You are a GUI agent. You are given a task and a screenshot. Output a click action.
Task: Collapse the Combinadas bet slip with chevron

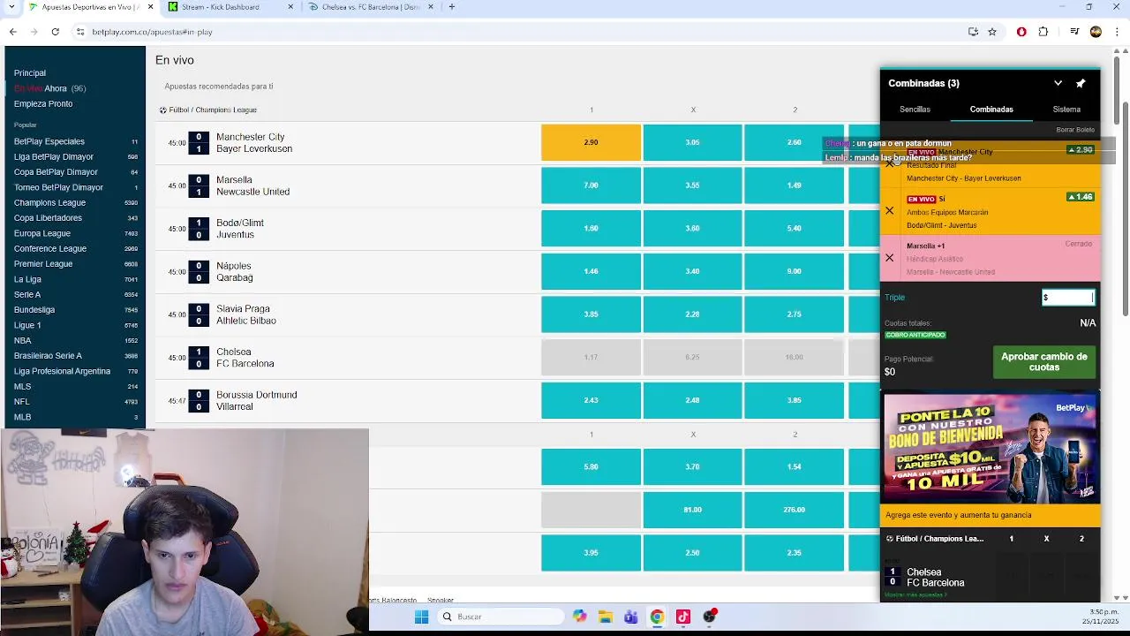[x=1058, y=83]
